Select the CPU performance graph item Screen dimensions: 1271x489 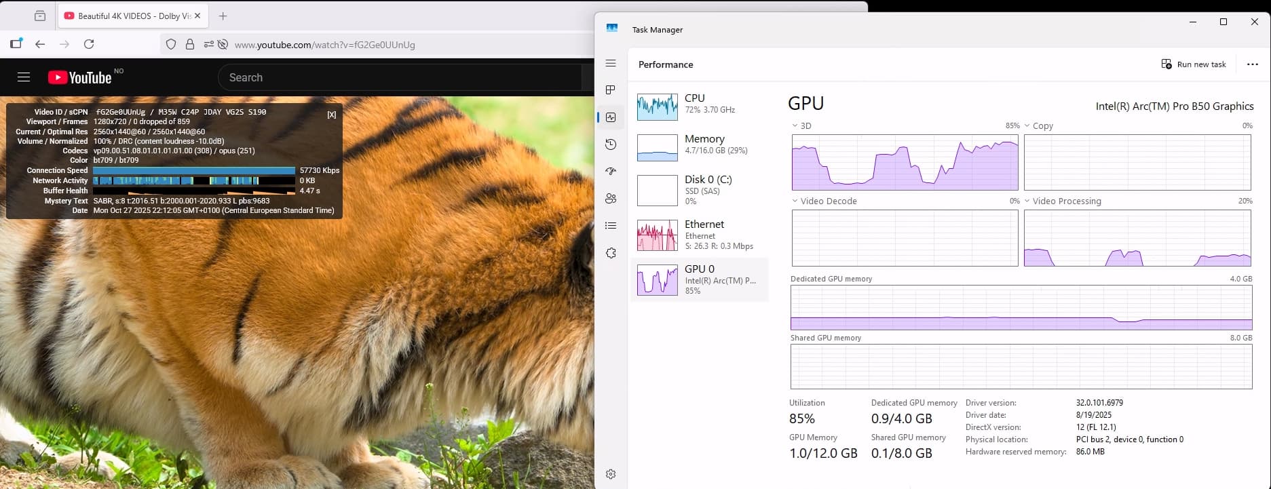tap(699, 106)
